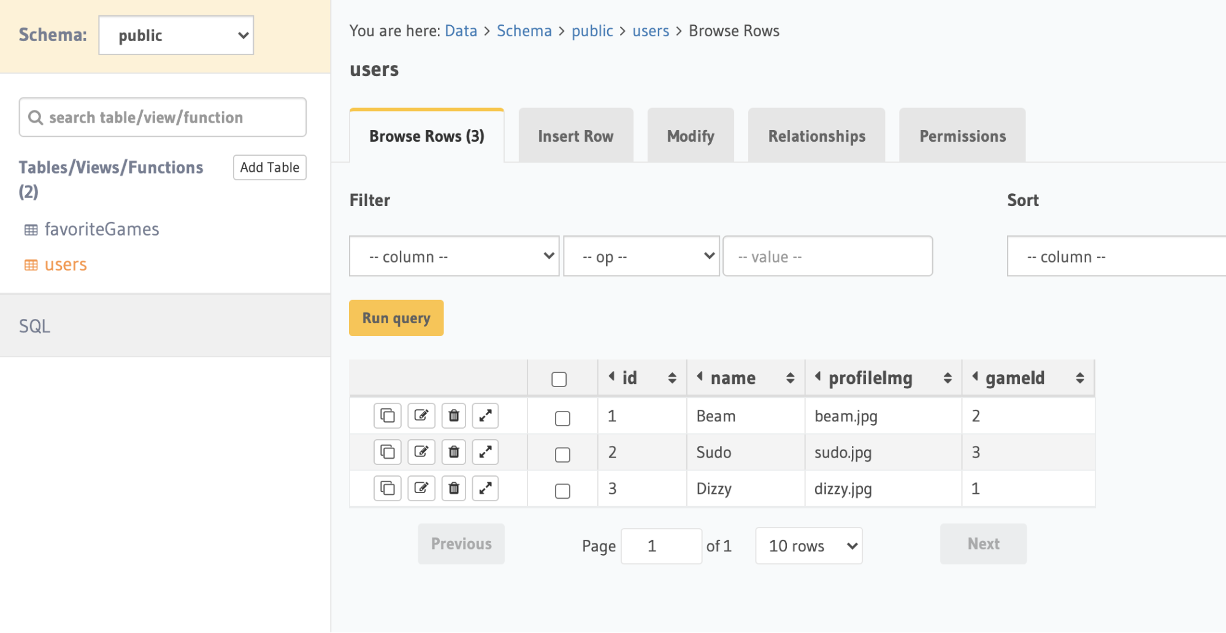
Task: Follow the Schema breadcrumb link
Action: point(524,30)
